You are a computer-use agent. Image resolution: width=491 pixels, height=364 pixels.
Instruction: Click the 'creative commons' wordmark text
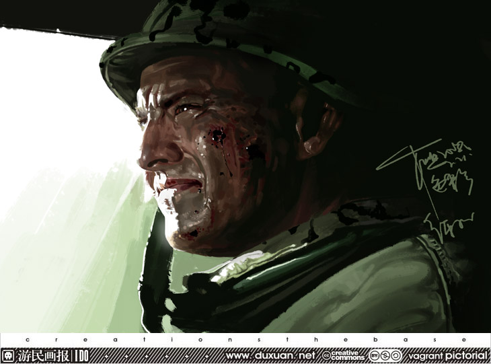point(348,355)
